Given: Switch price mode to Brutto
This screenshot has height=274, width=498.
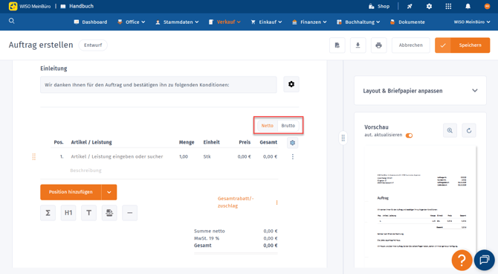Looking at the screenshot, I should (288, 126).
